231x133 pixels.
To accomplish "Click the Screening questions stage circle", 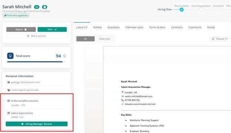I will 201,10.
